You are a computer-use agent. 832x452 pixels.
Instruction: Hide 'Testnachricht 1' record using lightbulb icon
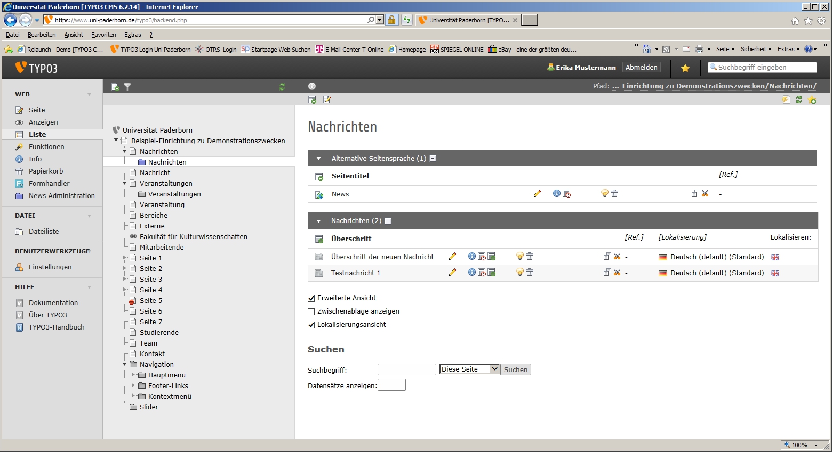pos(519,272)
